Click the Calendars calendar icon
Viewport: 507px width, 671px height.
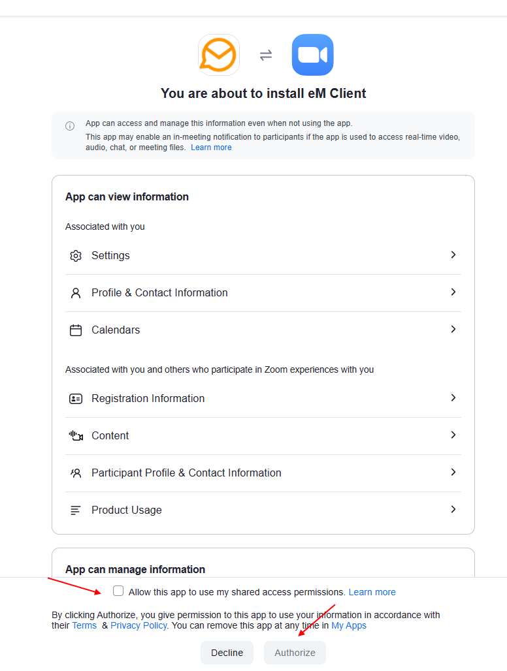tap(76, 330)
